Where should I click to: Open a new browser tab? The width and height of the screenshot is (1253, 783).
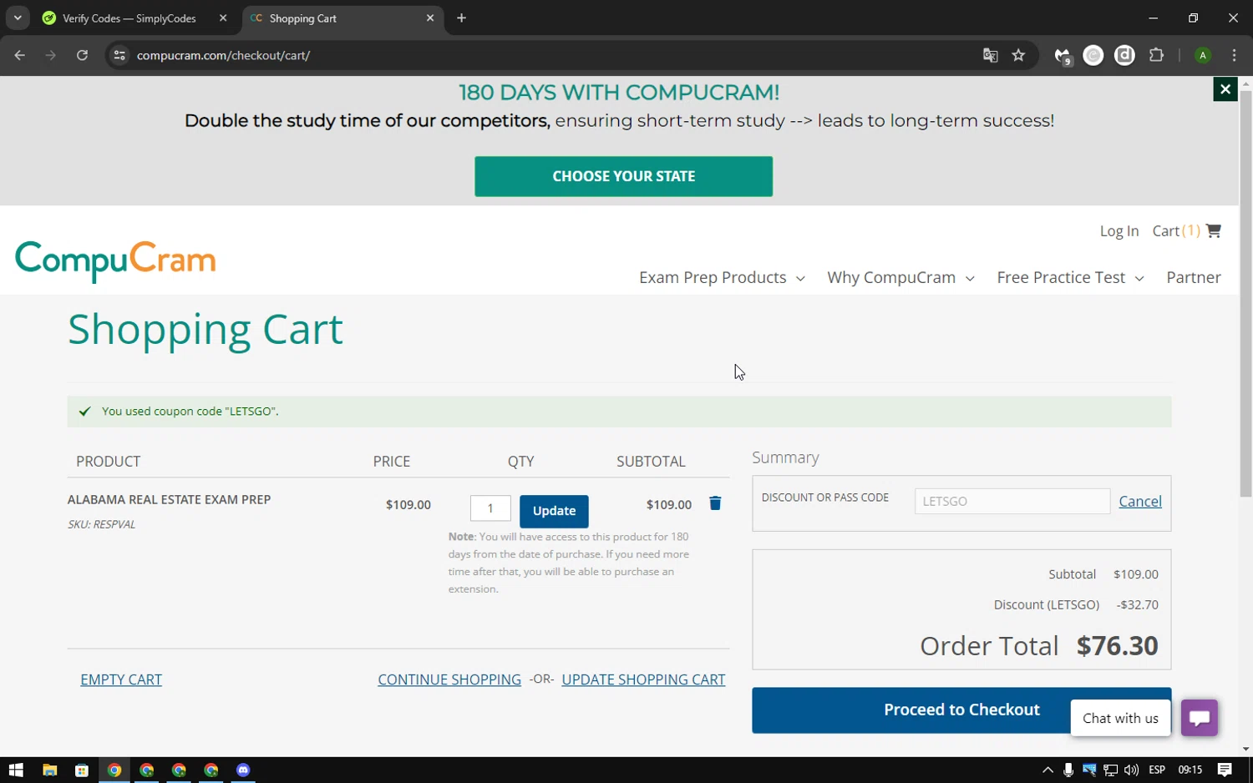click(461, 18)
